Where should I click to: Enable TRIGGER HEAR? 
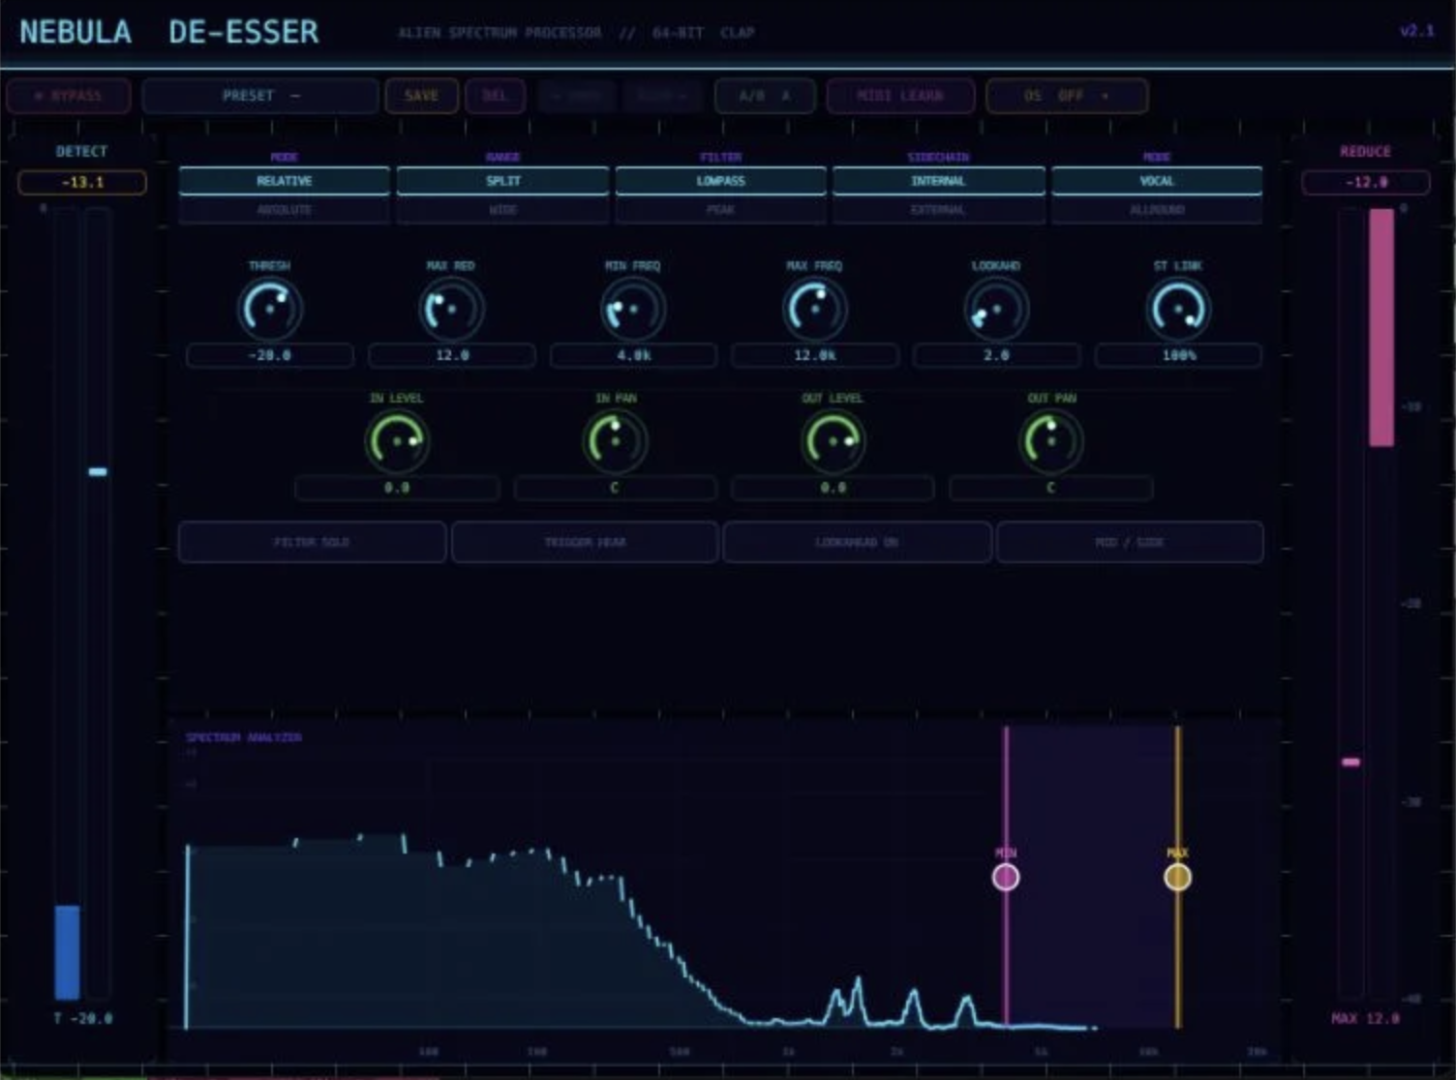tap(585, 542)
